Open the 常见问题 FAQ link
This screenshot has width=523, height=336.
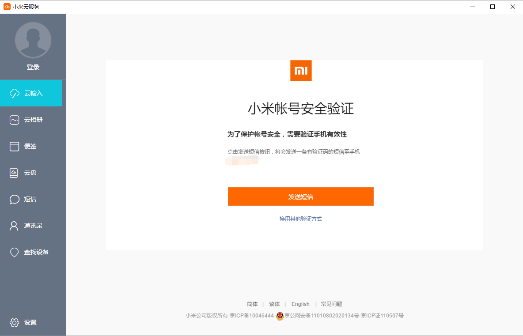click(331, 304)
